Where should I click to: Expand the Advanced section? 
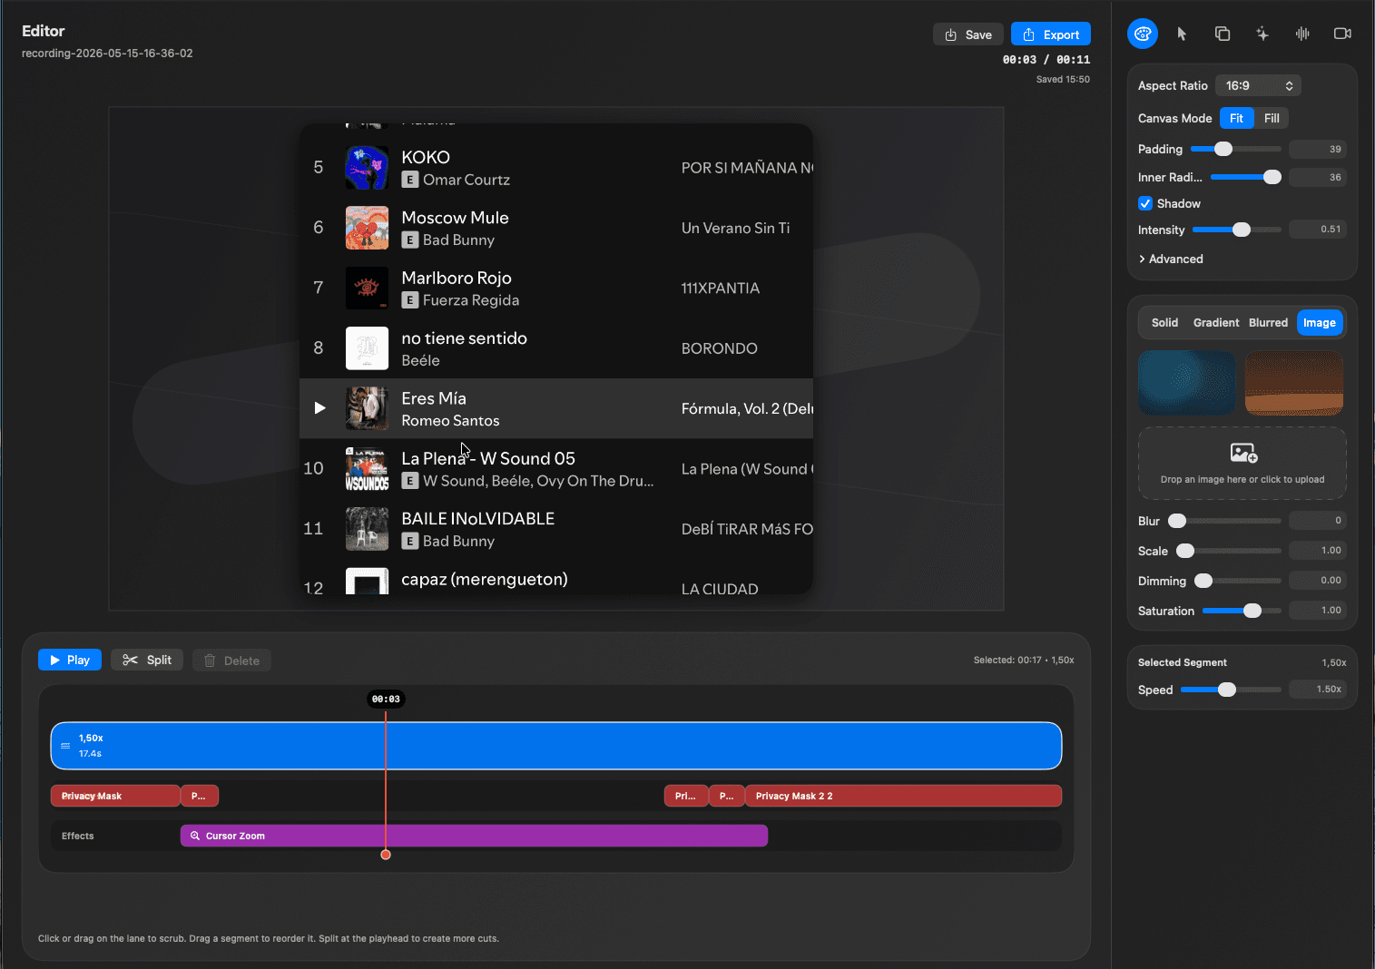pos(1171,259)
